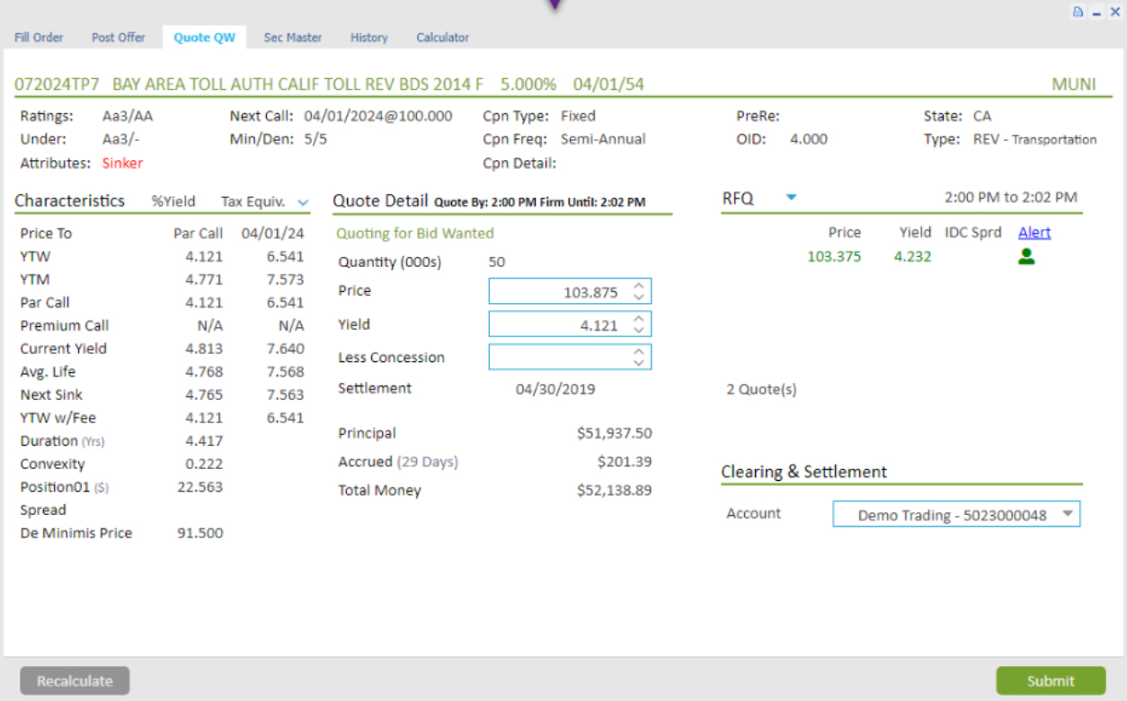Decrease Price using the down stepper arrow
The image size is (1127, 701).
(638, 297)
